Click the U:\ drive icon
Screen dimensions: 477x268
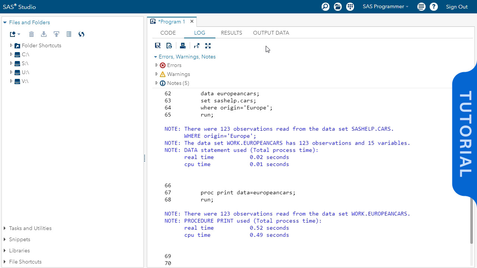point(17,72)
